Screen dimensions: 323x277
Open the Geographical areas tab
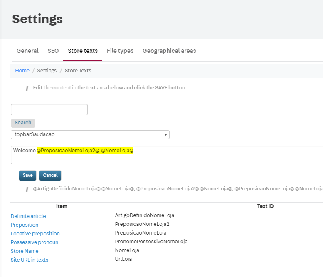tap(169, 51)
